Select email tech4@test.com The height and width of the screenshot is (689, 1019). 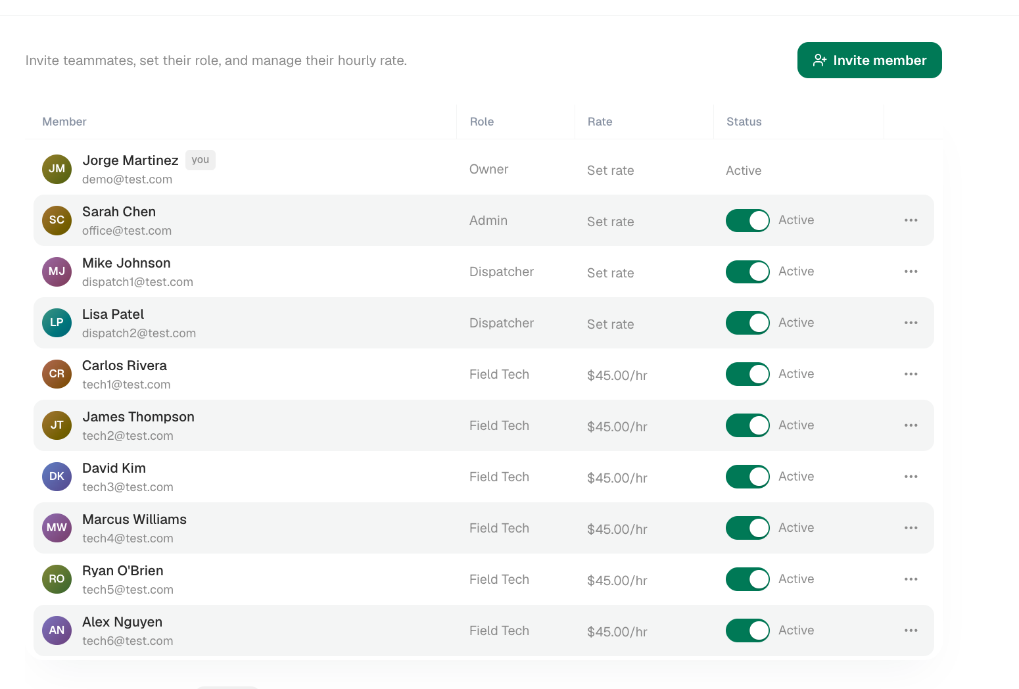tap(128, 538)
